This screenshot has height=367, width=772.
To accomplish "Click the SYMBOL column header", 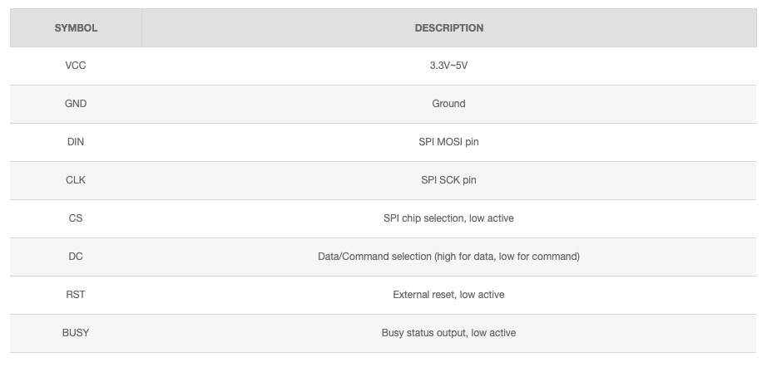I will [76, 27].
